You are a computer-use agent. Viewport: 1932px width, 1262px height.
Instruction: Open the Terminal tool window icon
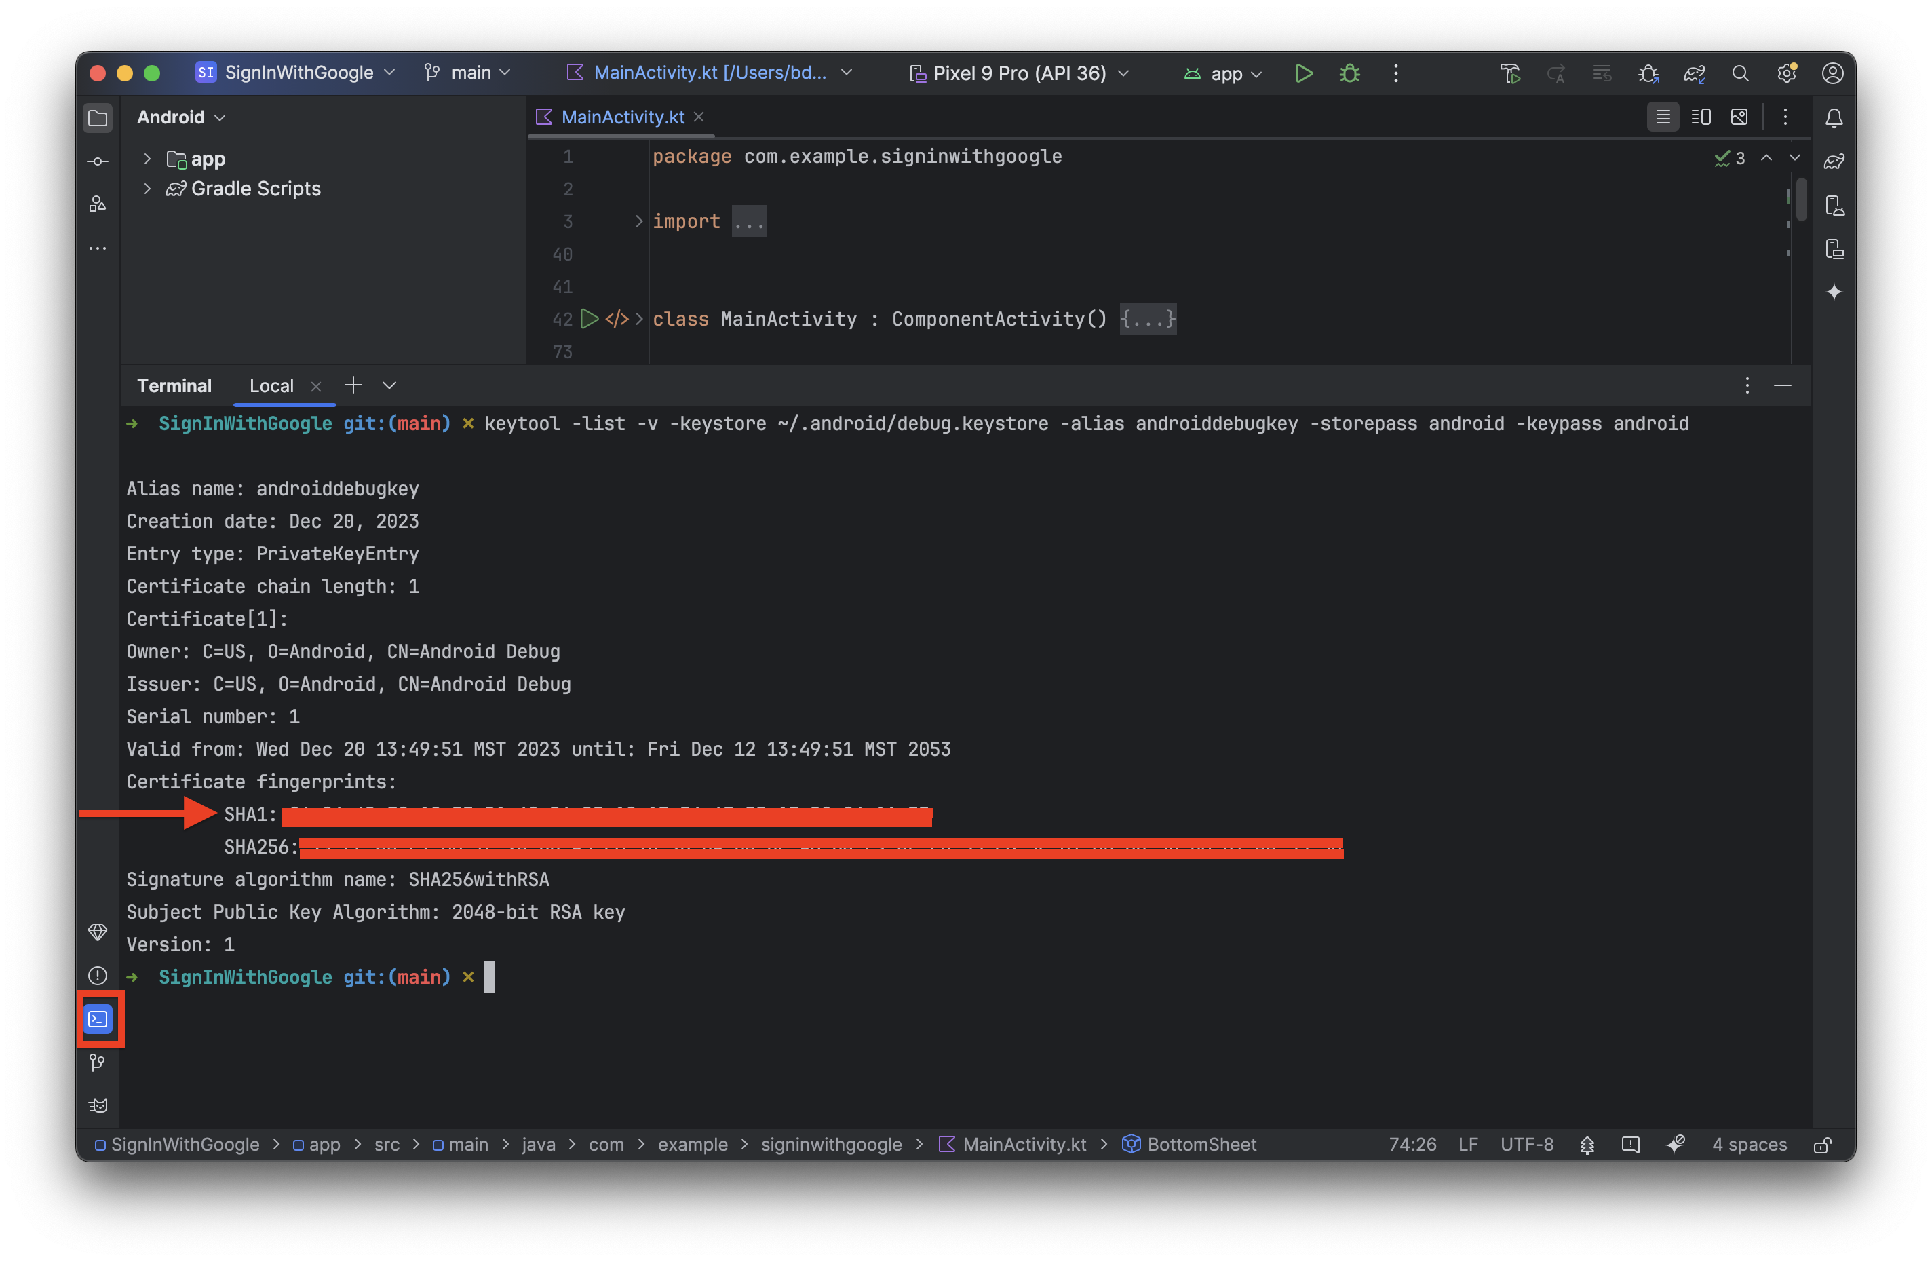coord(98,1018)
